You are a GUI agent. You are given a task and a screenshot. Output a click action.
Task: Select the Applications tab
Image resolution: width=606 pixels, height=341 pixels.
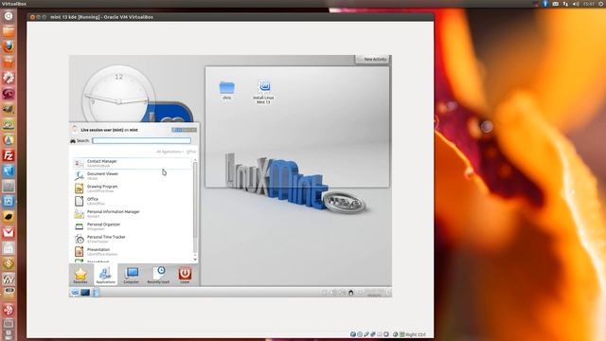tap(105, 276)
